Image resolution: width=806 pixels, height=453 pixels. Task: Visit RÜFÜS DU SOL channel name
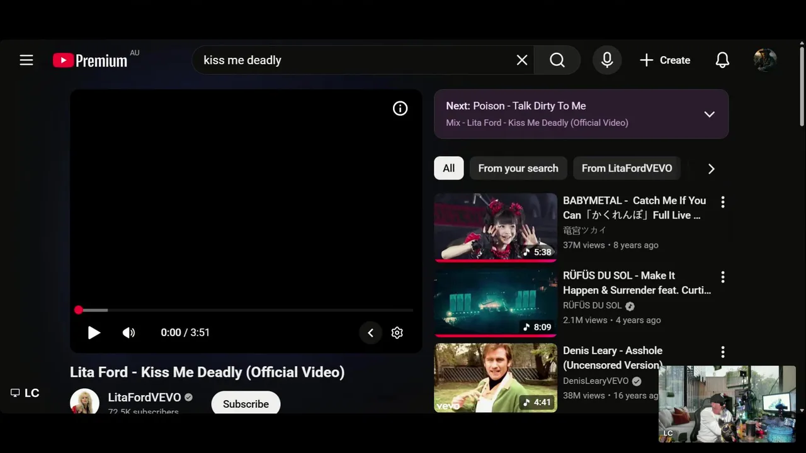coord(593,306)
